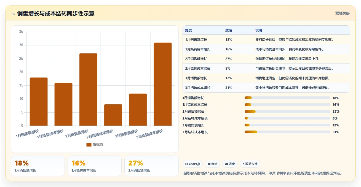Click x-axis label 1月销售额增长

tap(27, 134)
